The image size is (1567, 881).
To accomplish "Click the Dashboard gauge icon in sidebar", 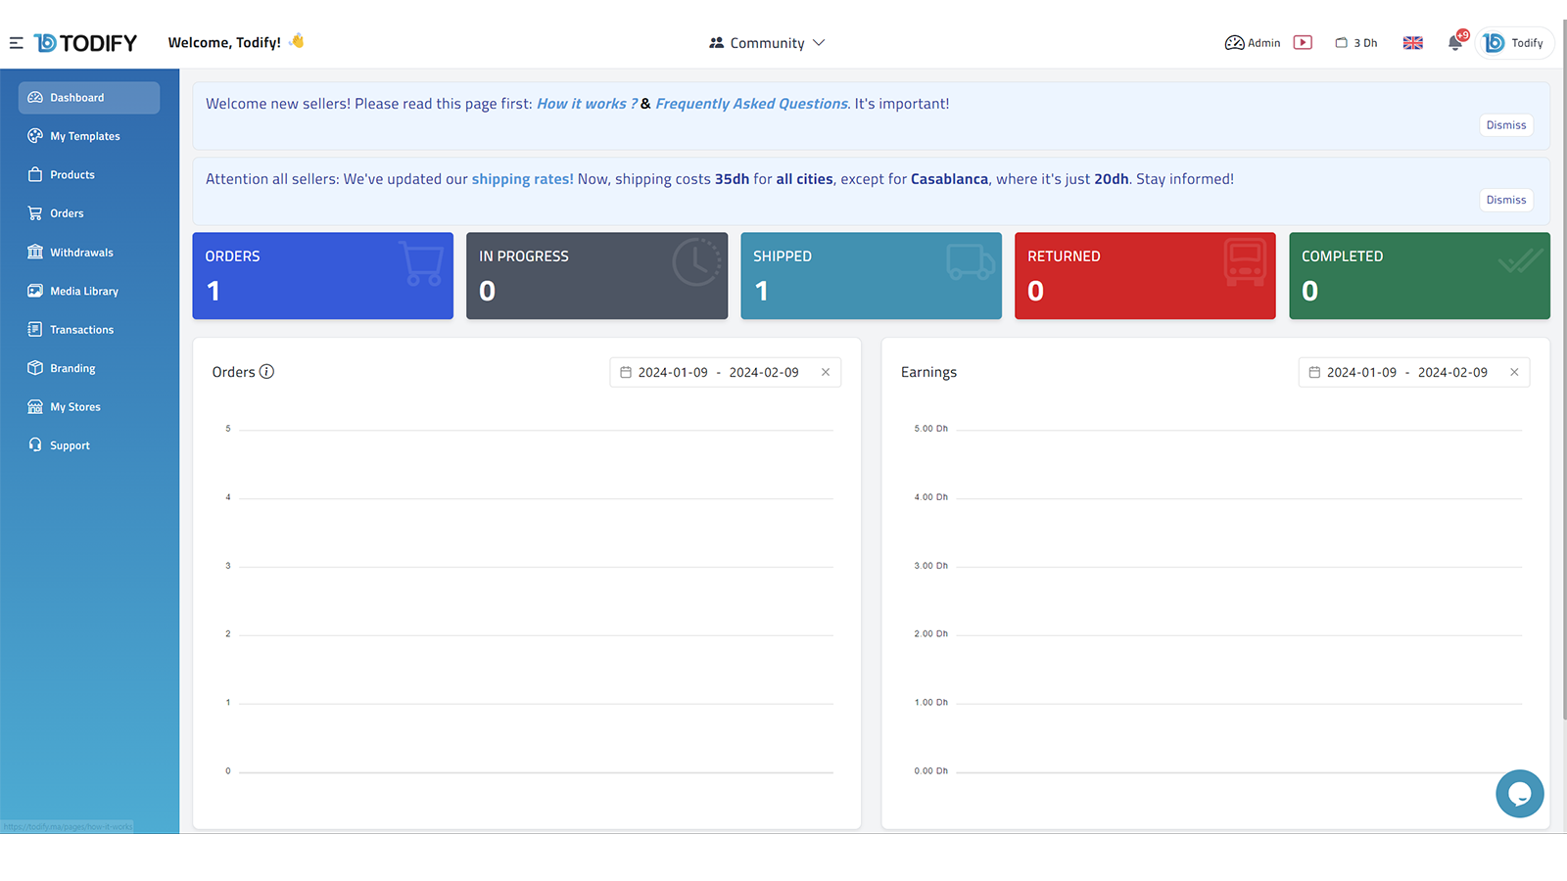I will click(35, 98).
